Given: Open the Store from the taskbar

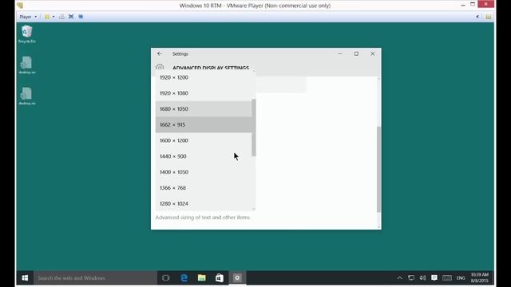Looking at the screenshot, I should pyautogui.click(x=220, y=278).
